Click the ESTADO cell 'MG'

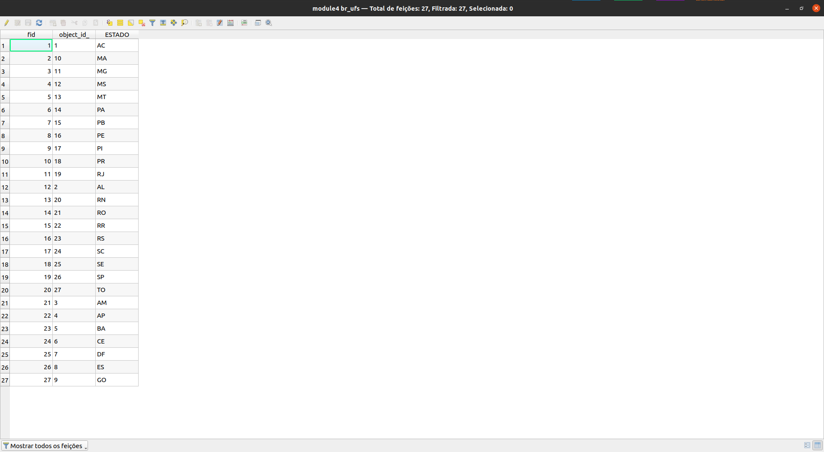tap(117, 71)
